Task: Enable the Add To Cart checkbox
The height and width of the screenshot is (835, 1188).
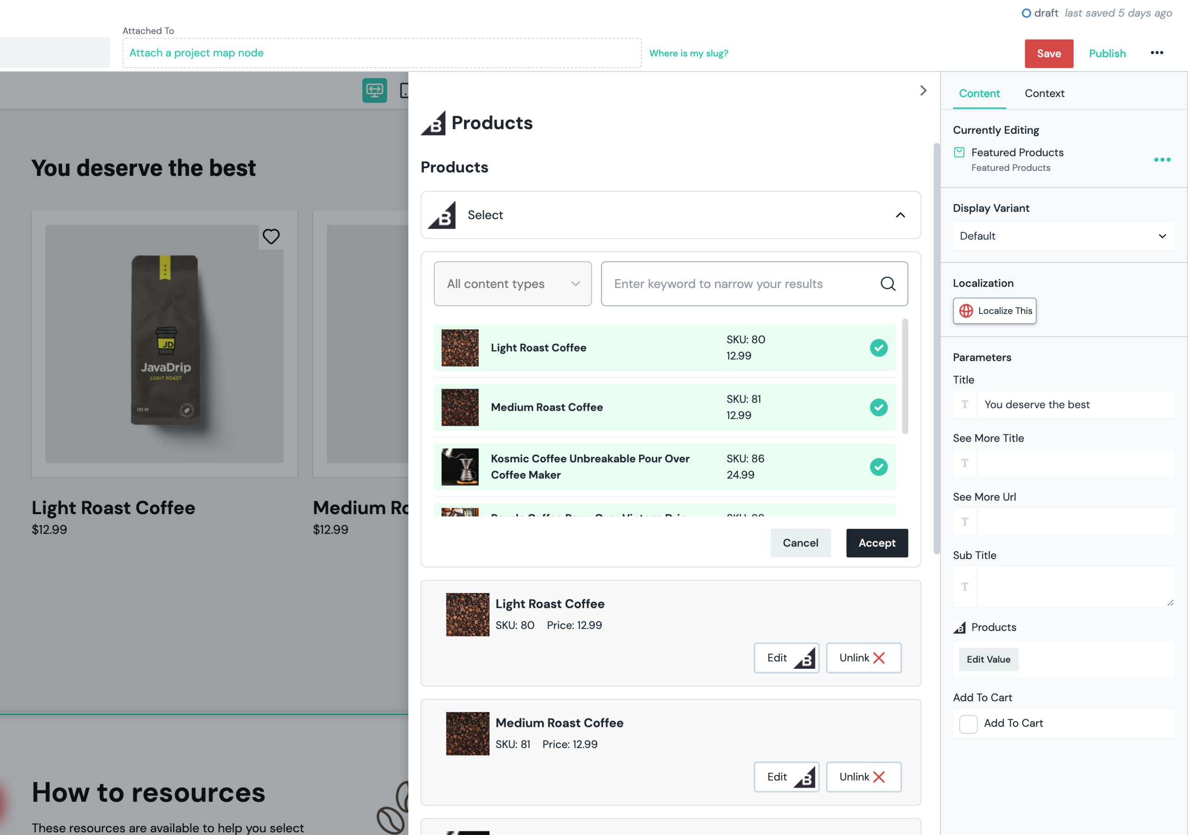Action: (968, 724)
